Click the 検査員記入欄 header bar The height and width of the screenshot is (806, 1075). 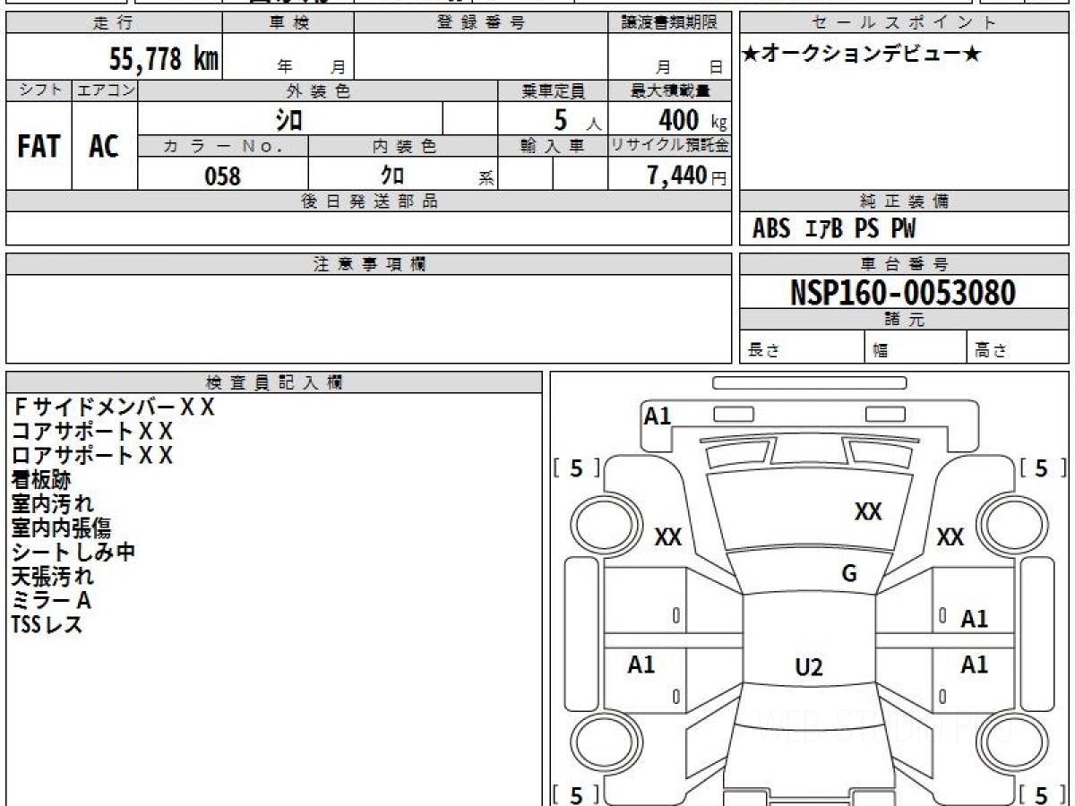coord(274,382)
